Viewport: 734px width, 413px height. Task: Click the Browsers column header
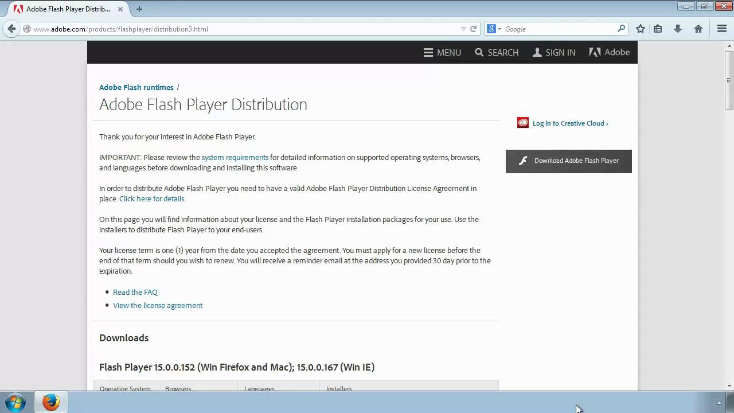click(x=178, y=388)
